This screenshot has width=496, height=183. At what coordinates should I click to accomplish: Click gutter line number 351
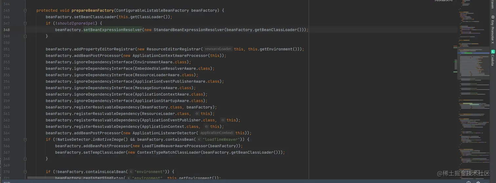click(7, 49)
